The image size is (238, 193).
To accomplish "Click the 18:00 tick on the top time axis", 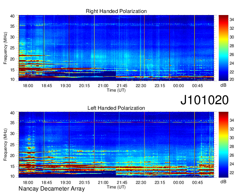I will click(28, 86).
